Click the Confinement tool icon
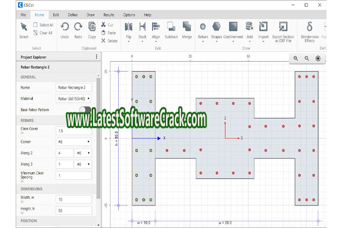This screenshot has width=342, height=228. tap(233, 28)
